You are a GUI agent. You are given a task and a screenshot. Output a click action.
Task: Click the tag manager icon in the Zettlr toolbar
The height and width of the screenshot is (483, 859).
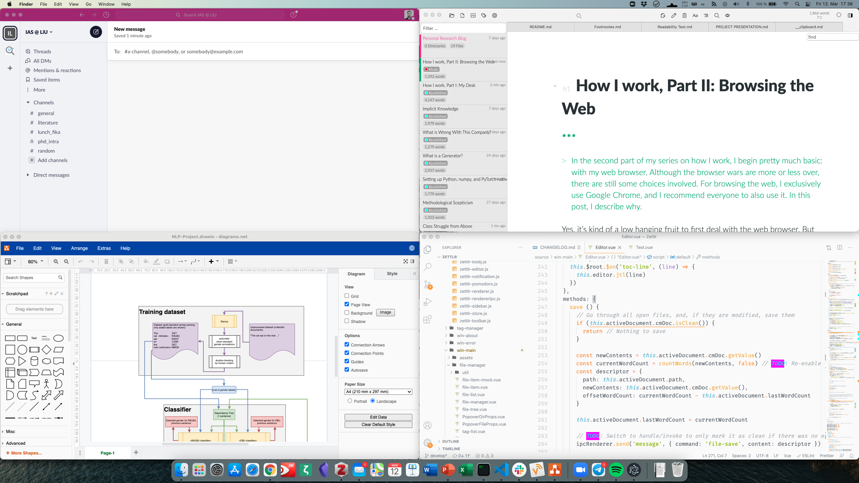(484, 15)
